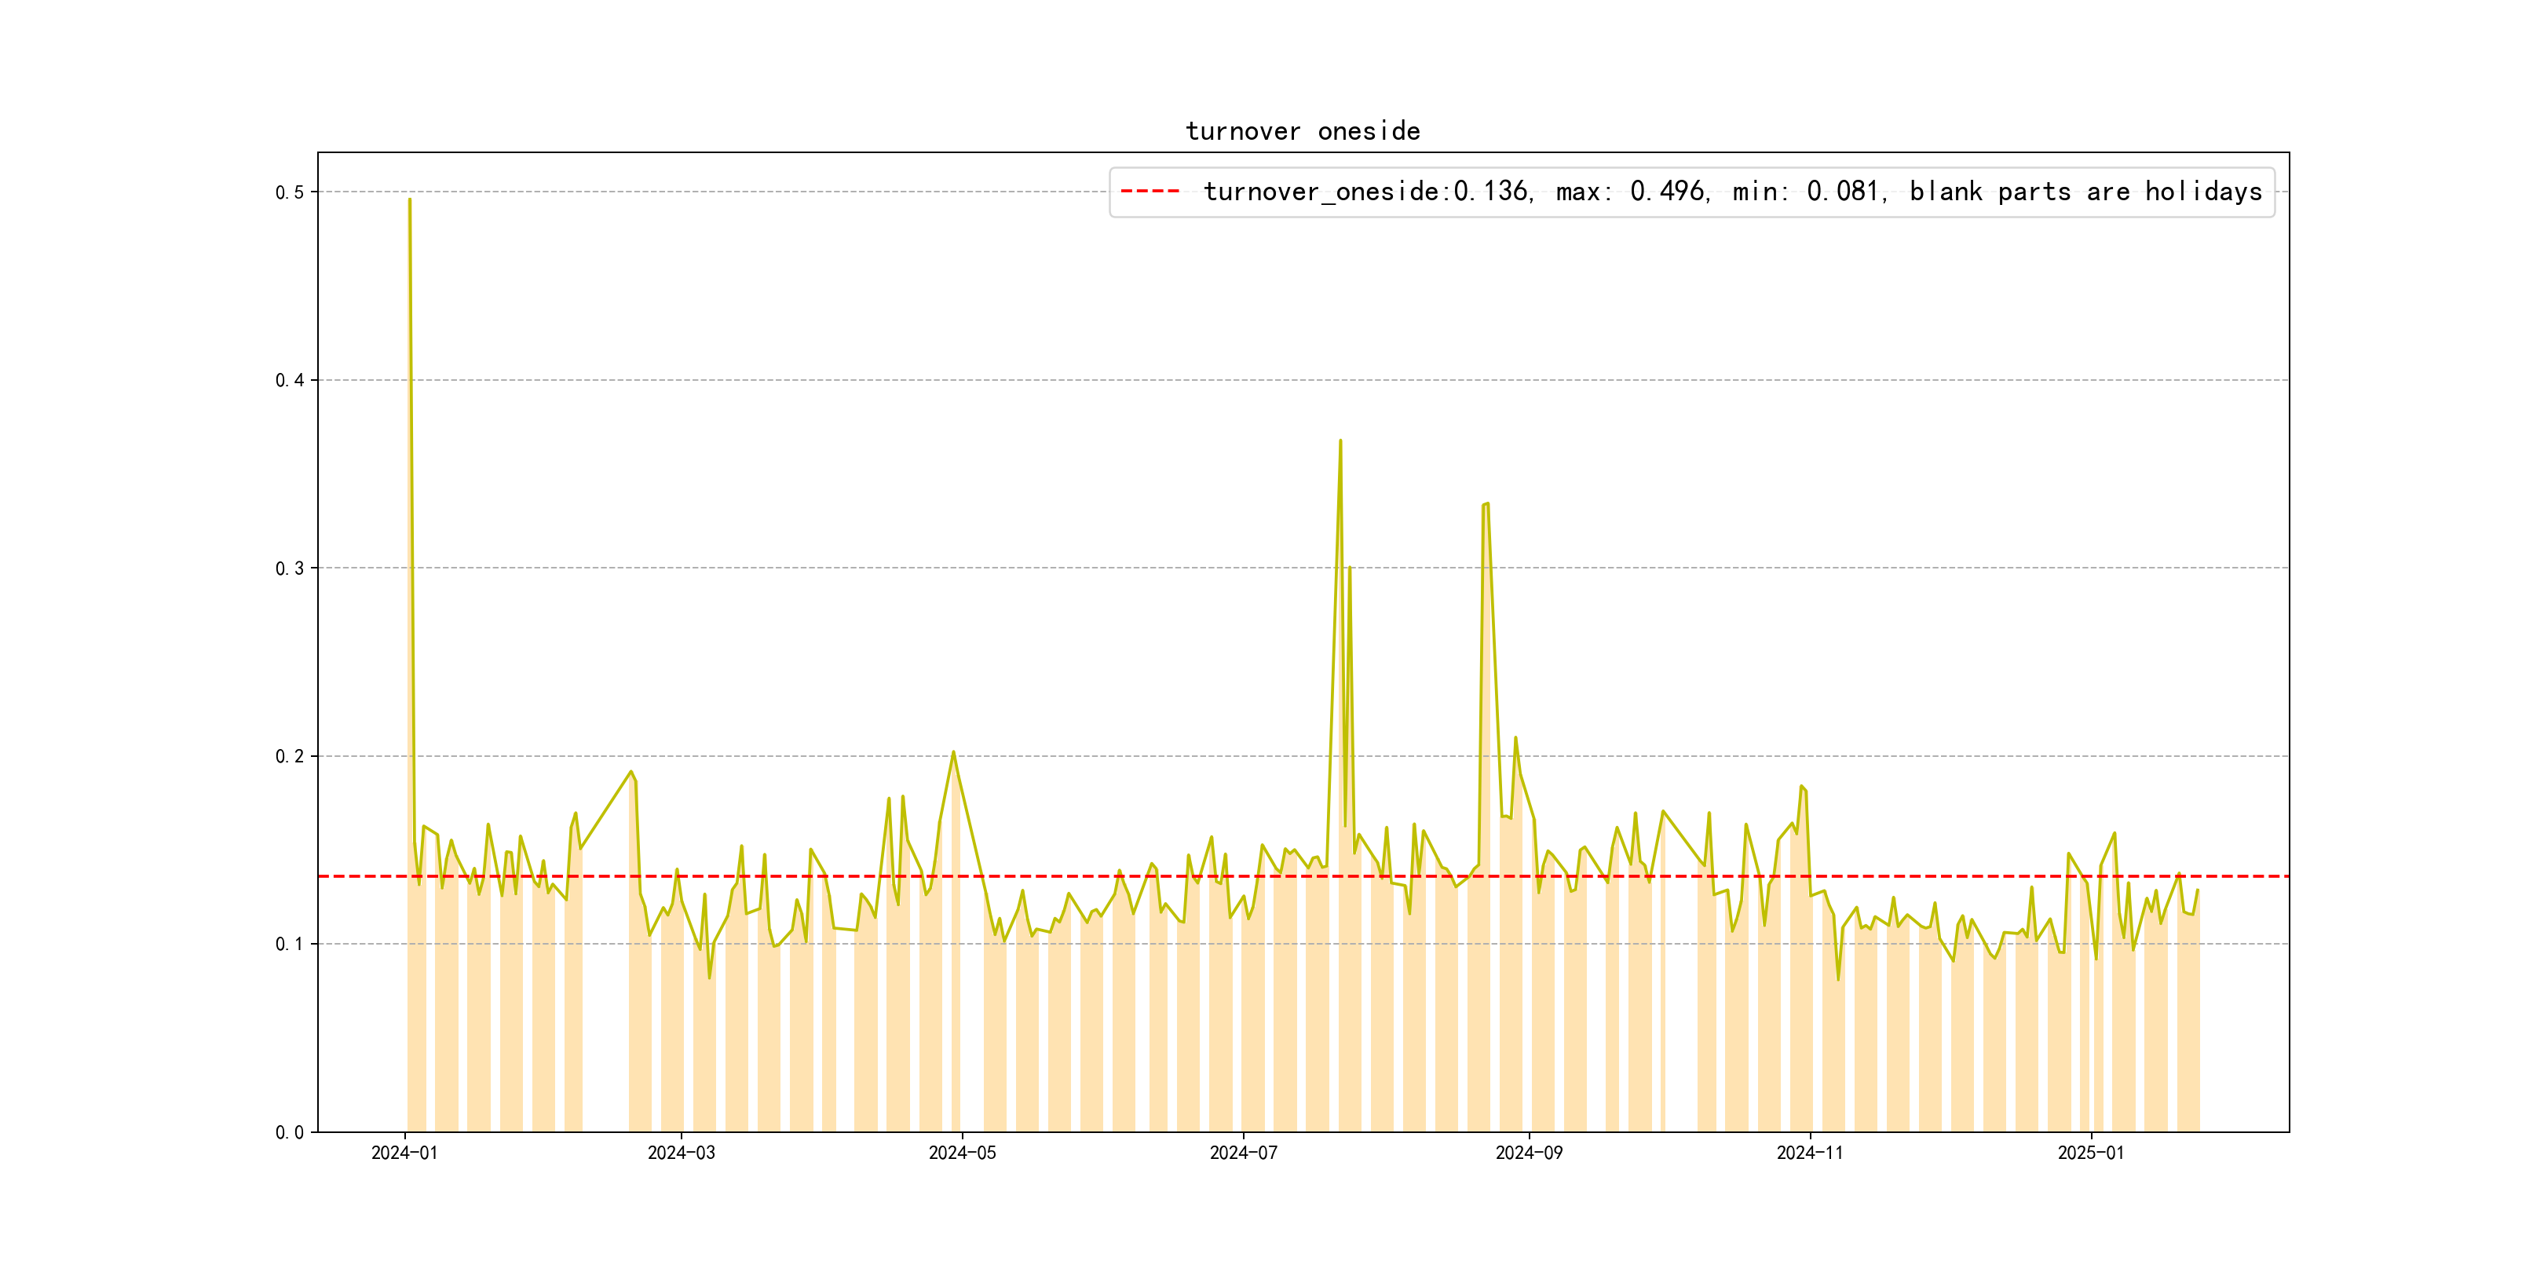Click the chart title 'turnover oneside'
The width and height of the screenshot is (2544, 1272).
[1303, 131]
